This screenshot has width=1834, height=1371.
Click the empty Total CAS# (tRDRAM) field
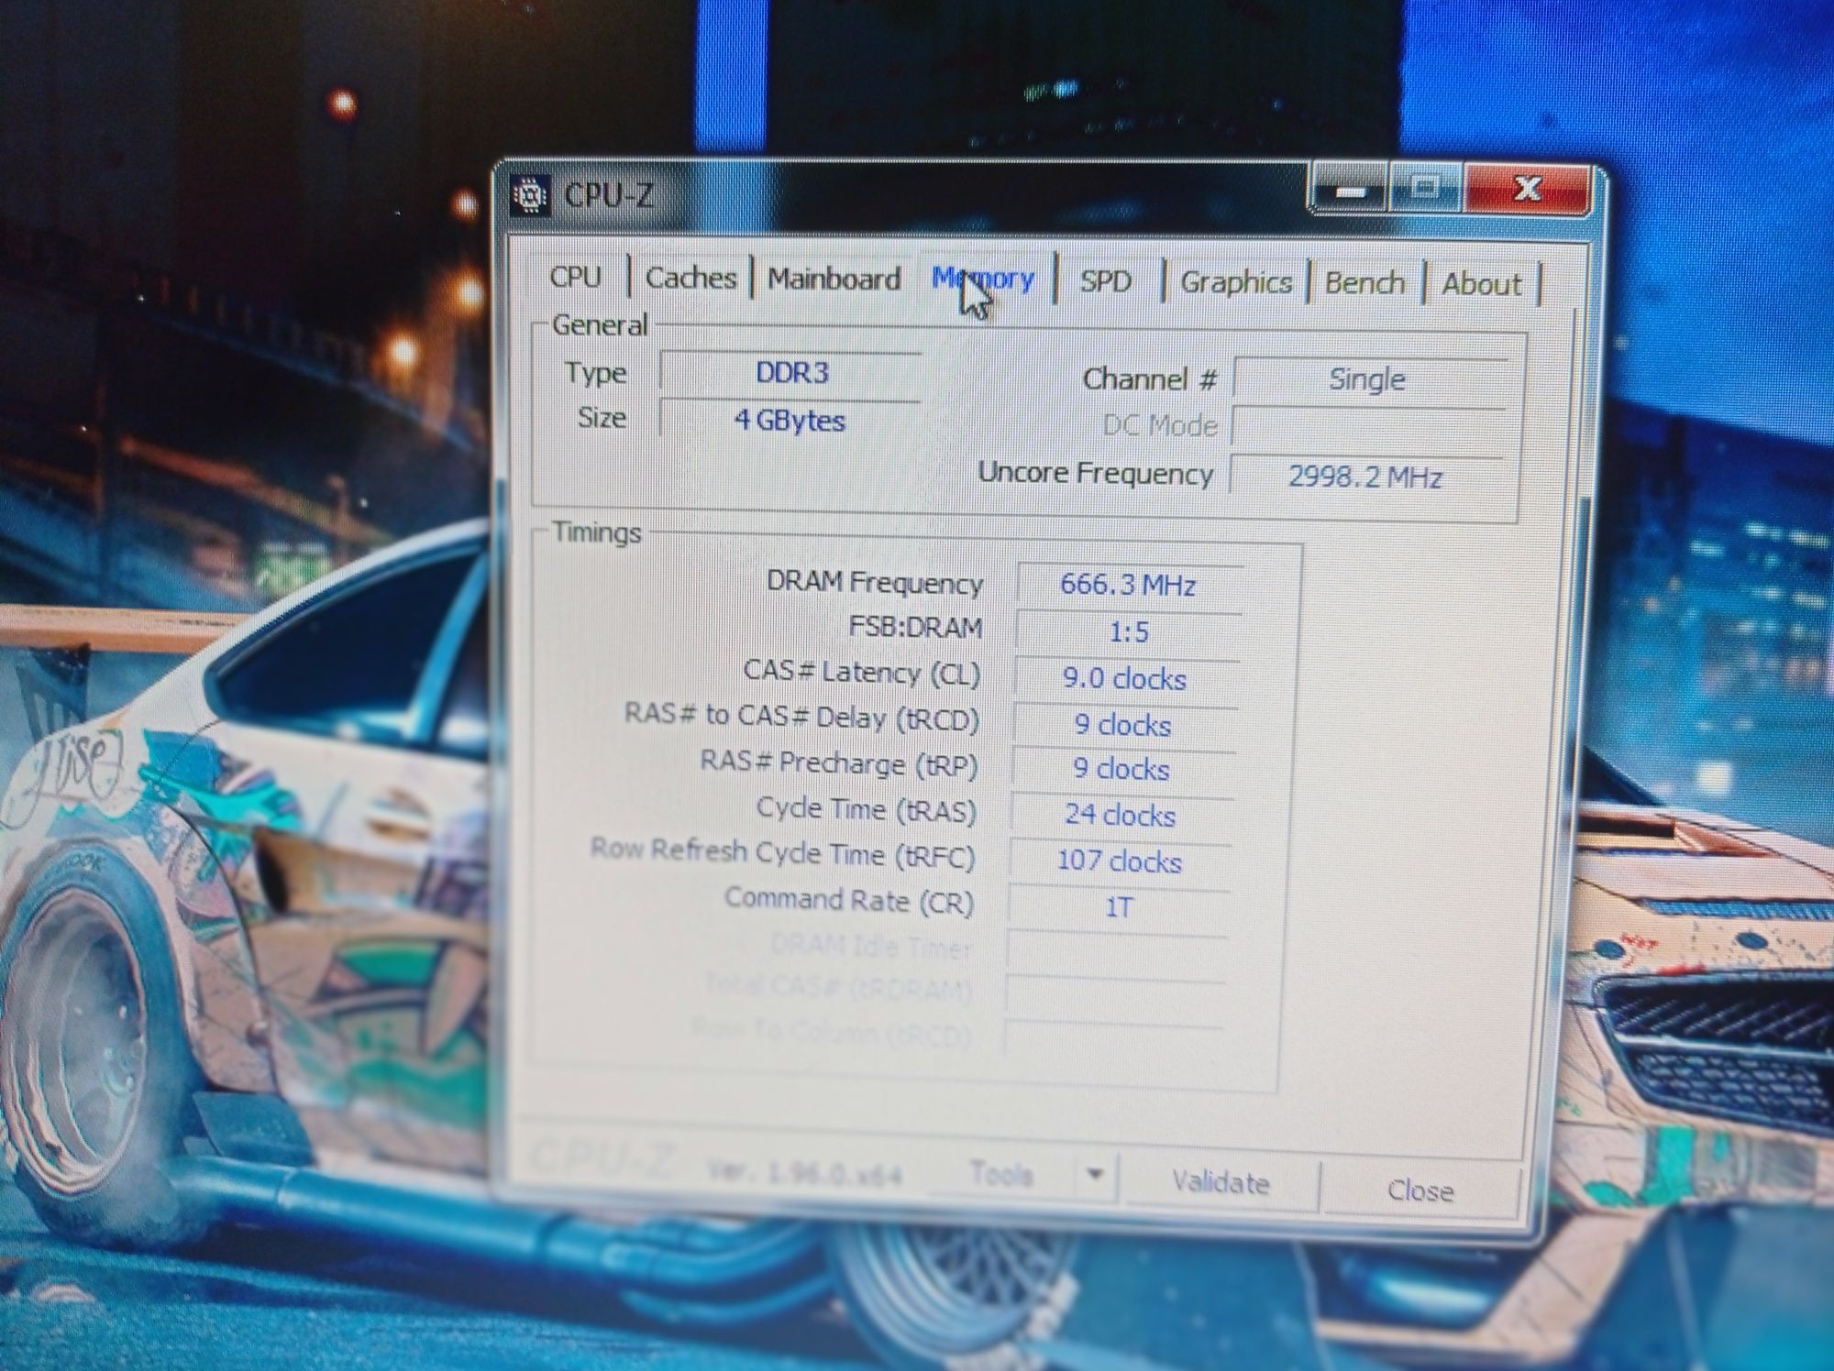coord(1115,993)
